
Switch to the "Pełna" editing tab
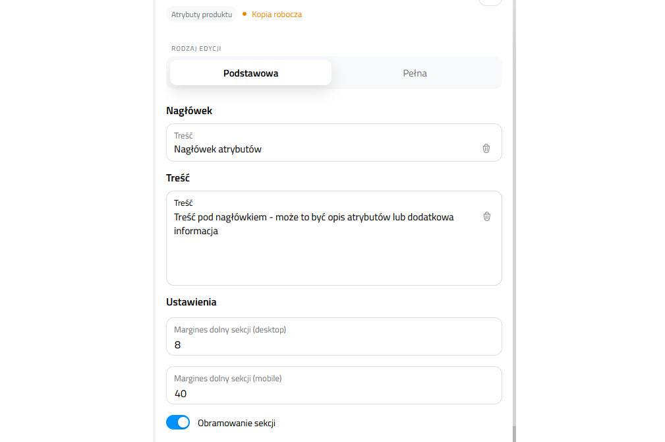(x=415, y=73)
